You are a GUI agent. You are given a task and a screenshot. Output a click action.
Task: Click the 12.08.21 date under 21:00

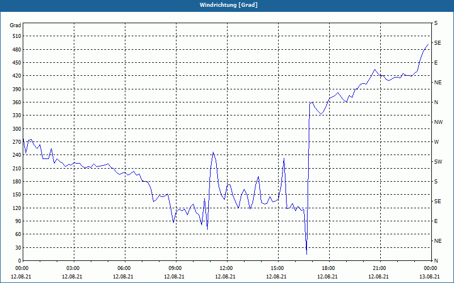point(378,276)
